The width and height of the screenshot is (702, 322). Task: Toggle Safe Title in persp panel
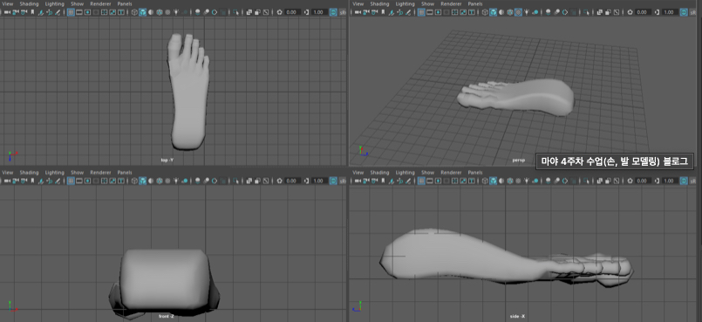pyautogui.click(x=472, y=12)
